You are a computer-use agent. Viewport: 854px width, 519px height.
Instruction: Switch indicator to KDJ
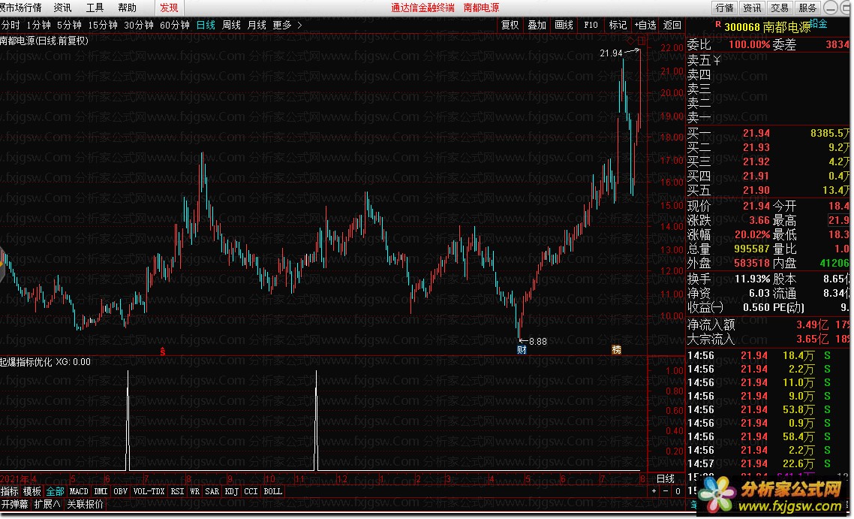coord(231,491)
